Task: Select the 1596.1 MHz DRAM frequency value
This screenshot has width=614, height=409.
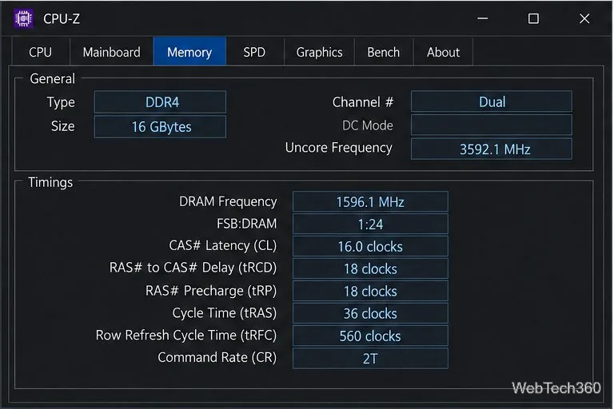Action: coord(370,201)
